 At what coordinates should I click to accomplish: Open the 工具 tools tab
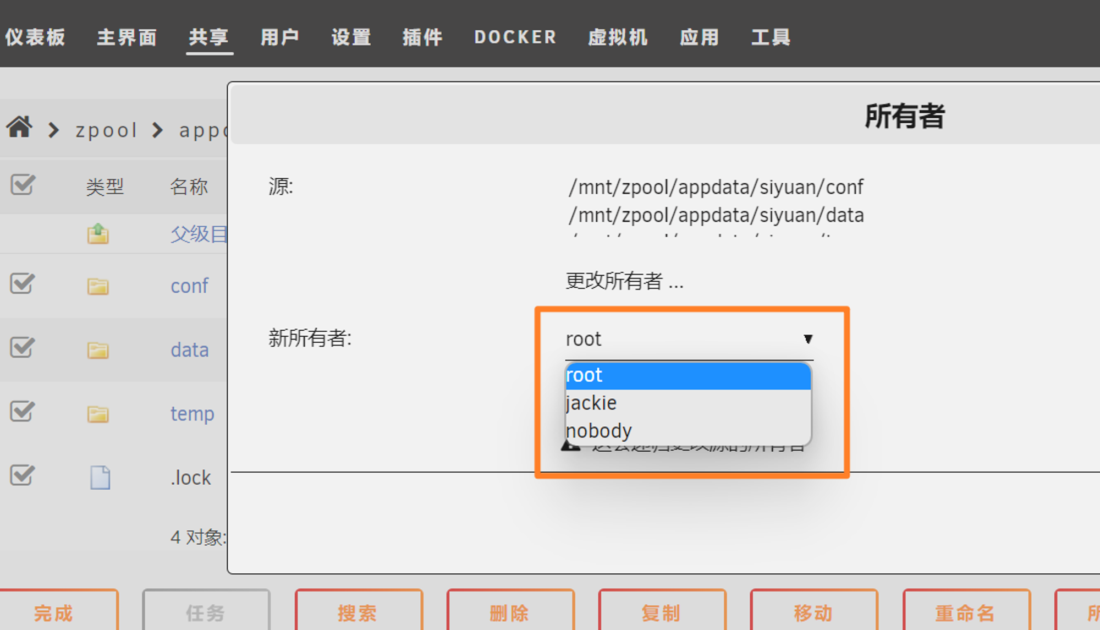pos(771,37)
